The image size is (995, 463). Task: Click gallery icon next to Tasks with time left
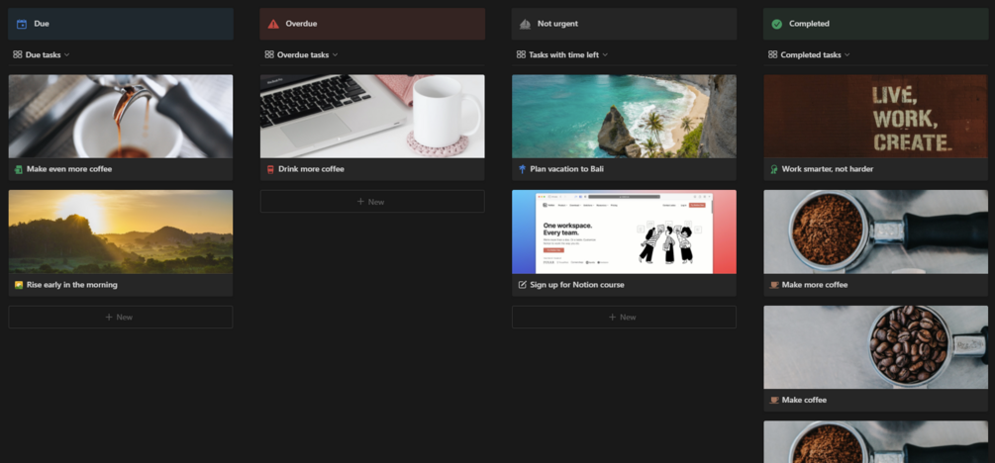(521, 54)
